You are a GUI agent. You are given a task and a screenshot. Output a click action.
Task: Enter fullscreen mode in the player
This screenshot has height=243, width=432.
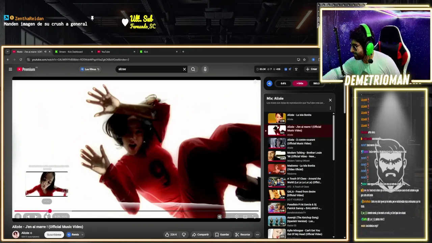254,217
